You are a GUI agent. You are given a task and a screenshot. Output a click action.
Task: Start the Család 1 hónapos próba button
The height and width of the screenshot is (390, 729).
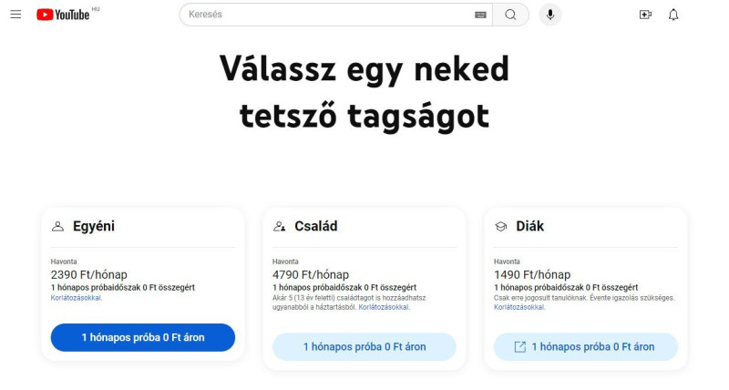pyautogui.click(x=364, y=346)
